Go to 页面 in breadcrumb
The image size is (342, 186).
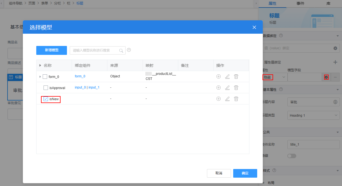(x=32, y=3)
